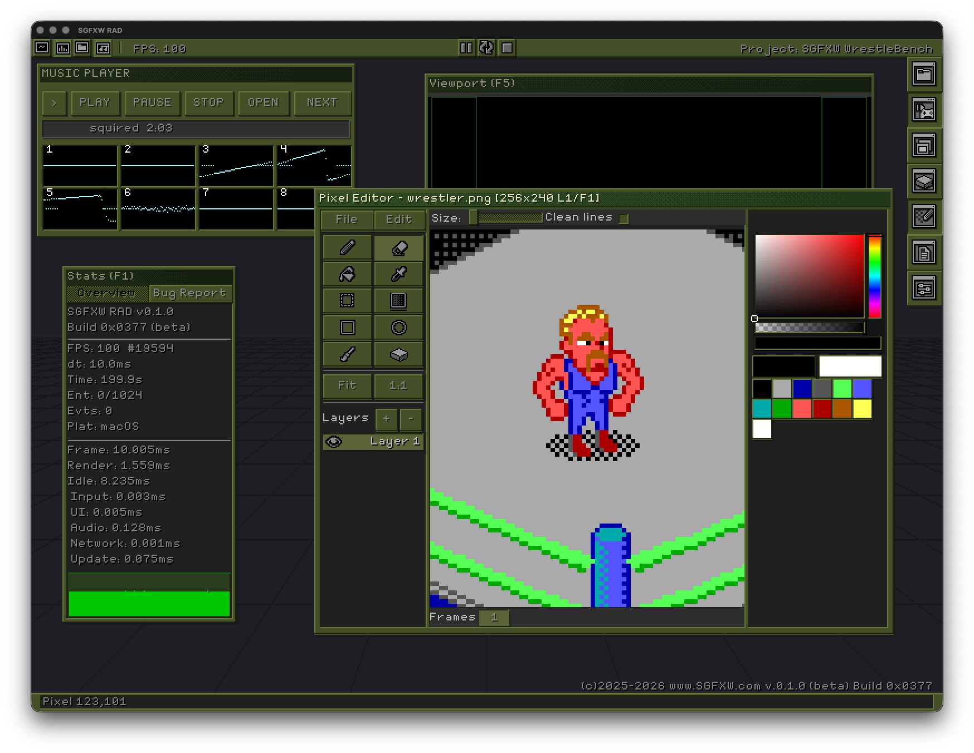Click the stamp block tool icon
974x753 pixels.
coord(399,354)
